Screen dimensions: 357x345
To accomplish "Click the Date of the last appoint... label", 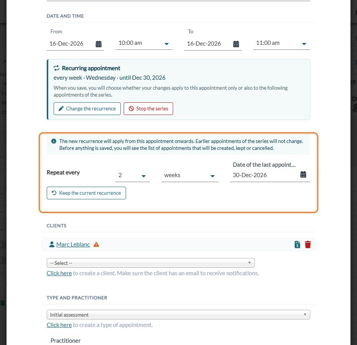I will (x=264, y=165).
